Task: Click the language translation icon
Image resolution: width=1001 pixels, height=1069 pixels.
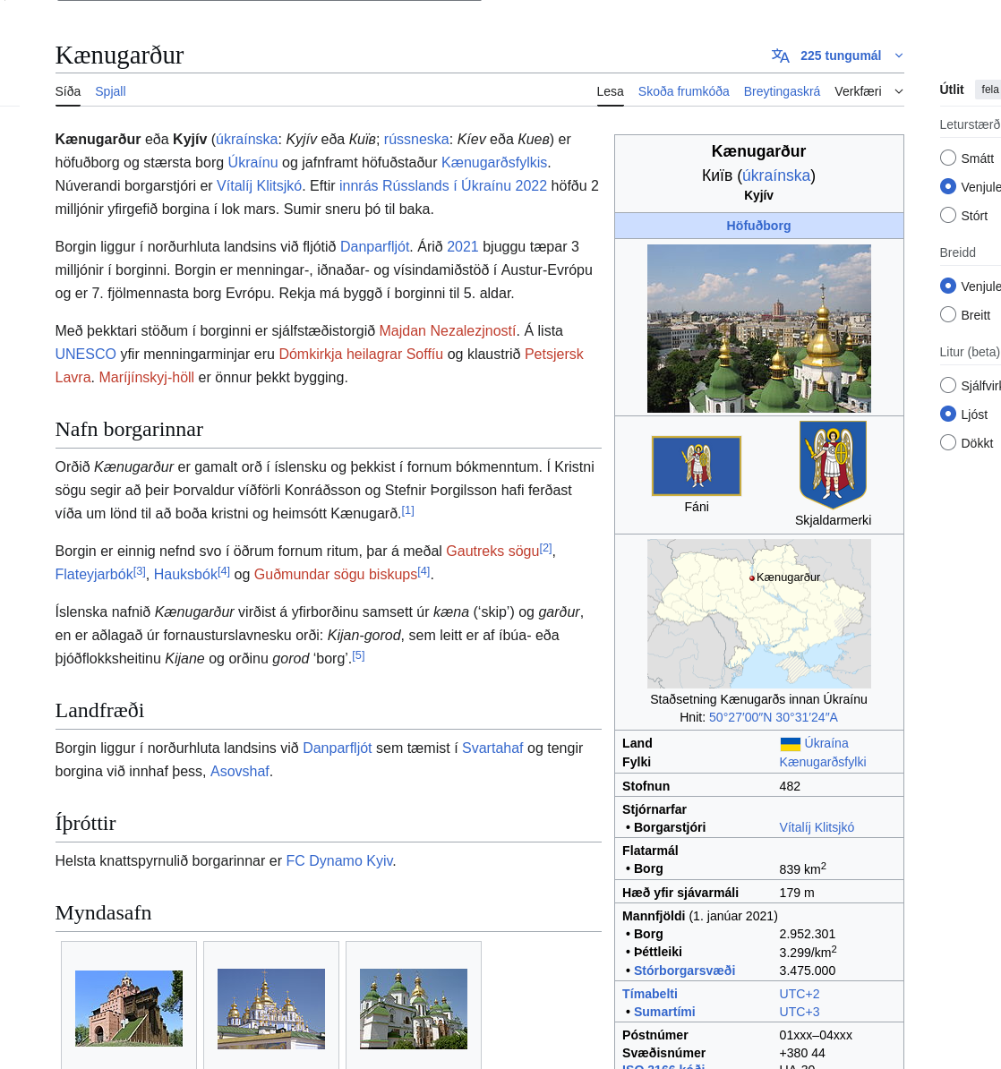Action: click(x=780, y=56)
